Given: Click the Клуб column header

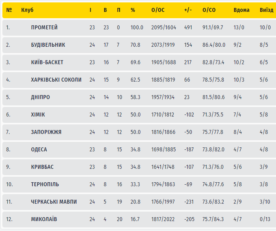Looking at the screenshot, I should click(27, 10).
